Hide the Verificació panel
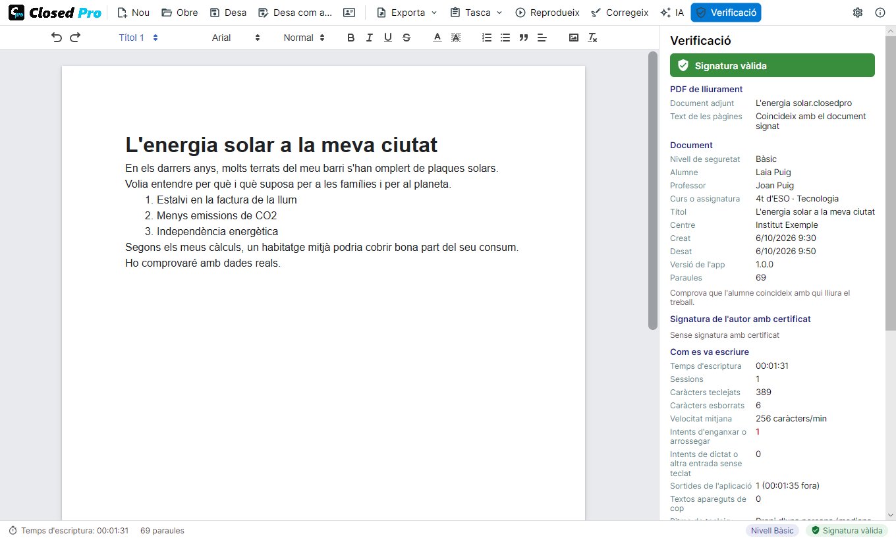 [x=726, y=13]
